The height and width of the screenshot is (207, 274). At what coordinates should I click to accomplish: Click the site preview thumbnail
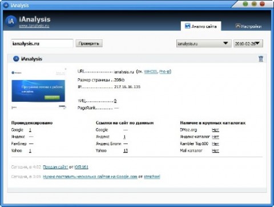click(39, 89)
